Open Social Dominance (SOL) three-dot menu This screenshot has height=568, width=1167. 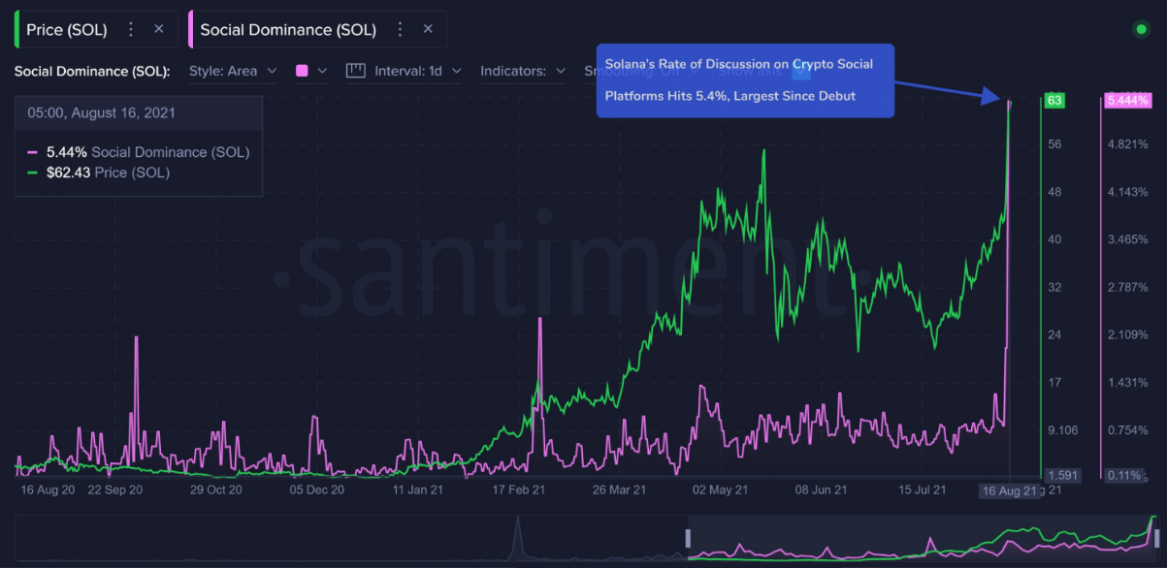pos(400,30)
